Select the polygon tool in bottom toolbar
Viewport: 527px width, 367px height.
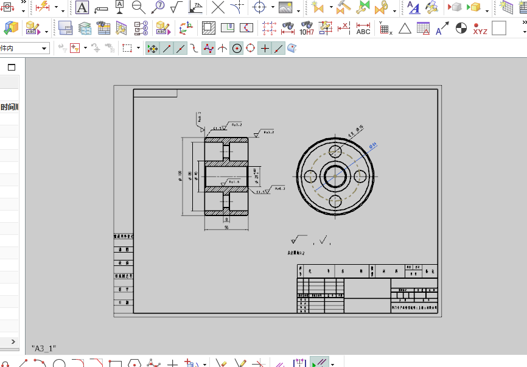134,363
